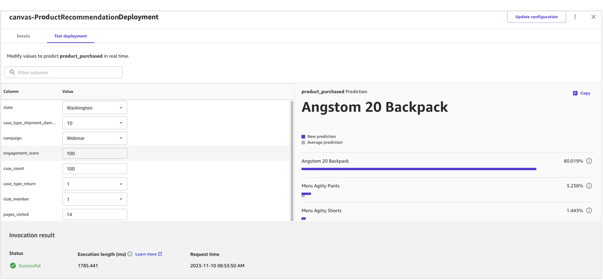
Task: Click the info icon next to Execution length
Action: [x=130, y=254]
